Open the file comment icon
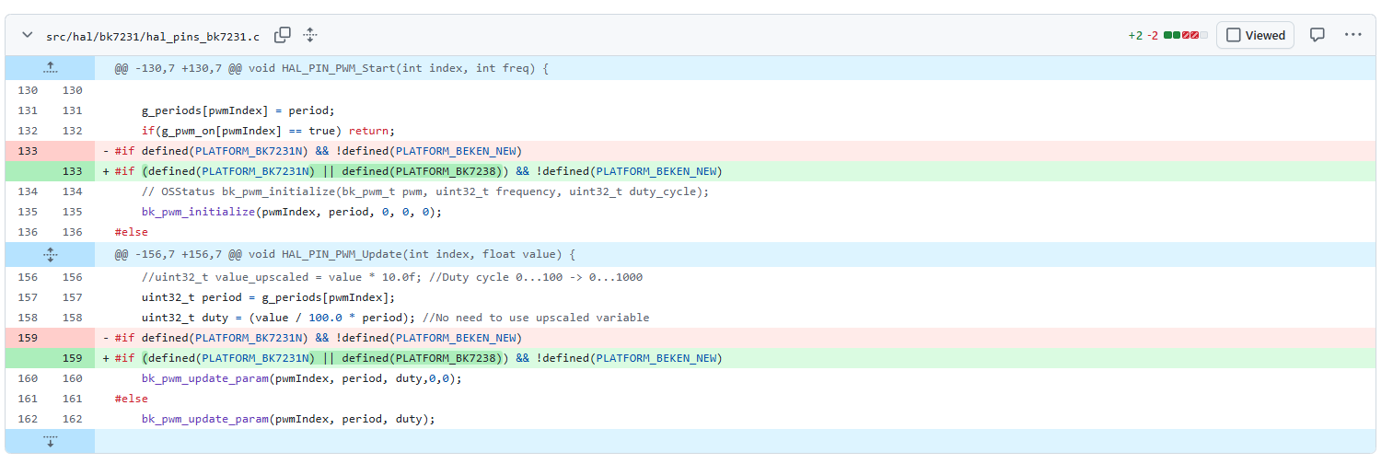The height and width of the screenshot is (475, 1393). click(x=1317, y=35)
